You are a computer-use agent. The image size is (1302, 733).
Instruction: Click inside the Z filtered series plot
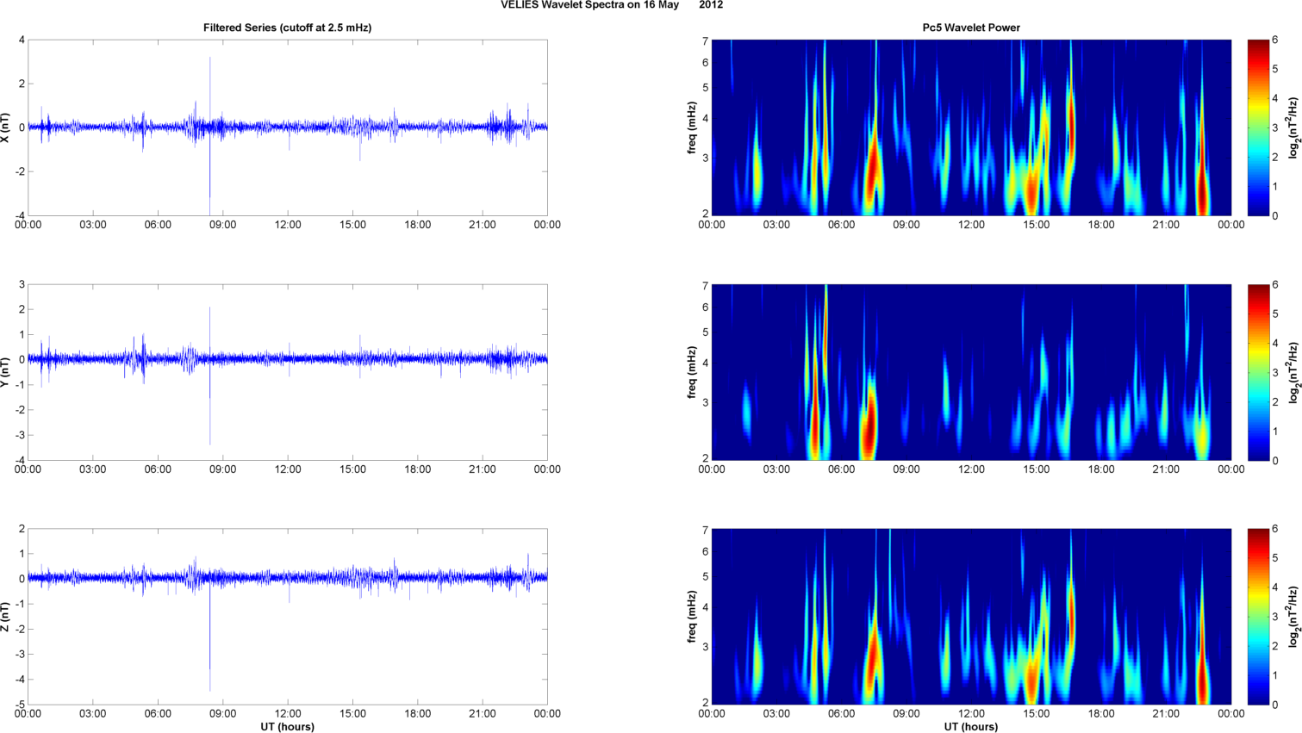288,617
